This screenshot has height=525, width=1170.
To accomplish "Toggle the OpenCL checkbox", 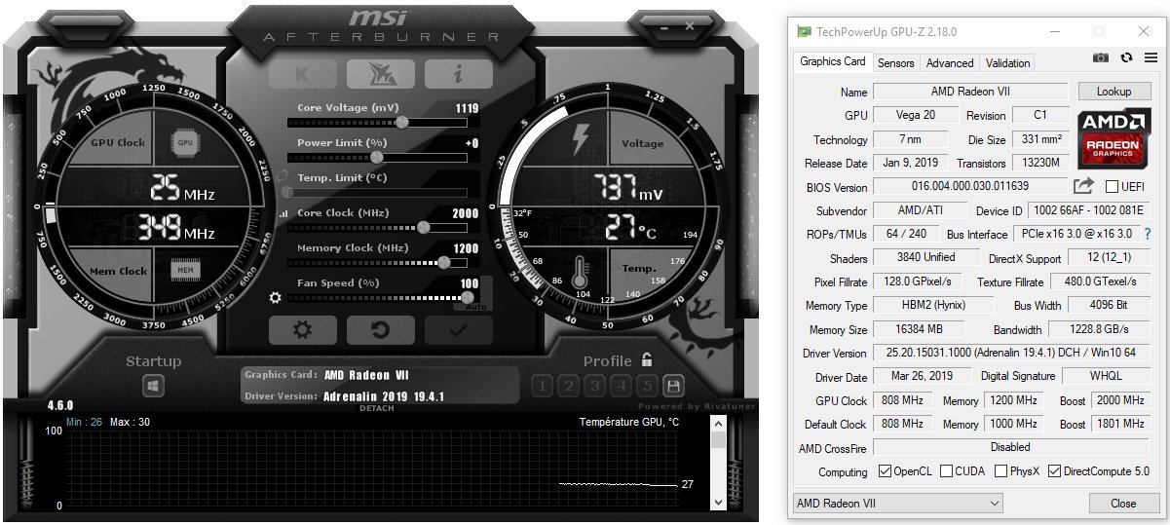I will 885,471.
